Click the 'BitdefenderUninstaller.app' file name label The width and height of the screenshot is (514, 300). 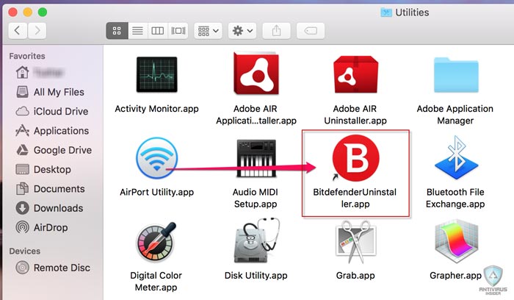(x=355, y=198)
